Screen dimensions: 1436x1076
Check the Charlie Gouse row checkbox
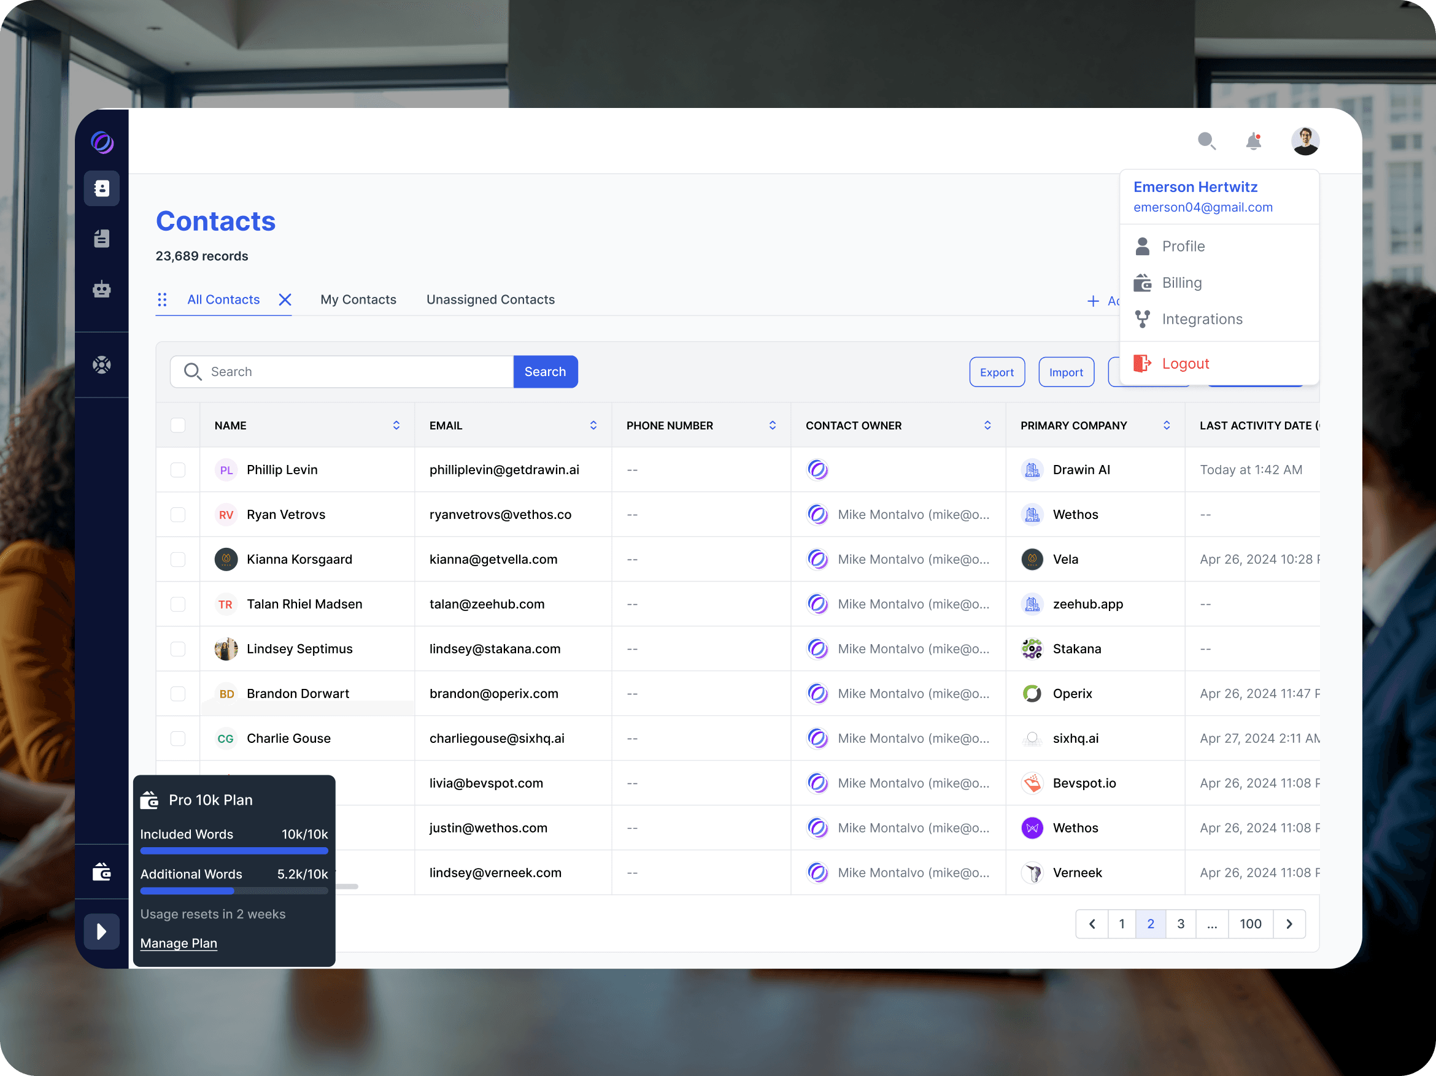tap(178, 739)
